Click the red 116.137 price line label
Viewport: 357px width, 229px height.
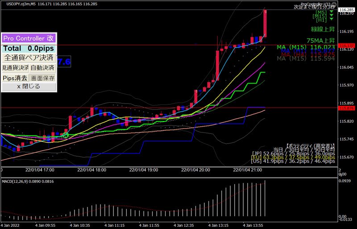click(x=346, y=46)
